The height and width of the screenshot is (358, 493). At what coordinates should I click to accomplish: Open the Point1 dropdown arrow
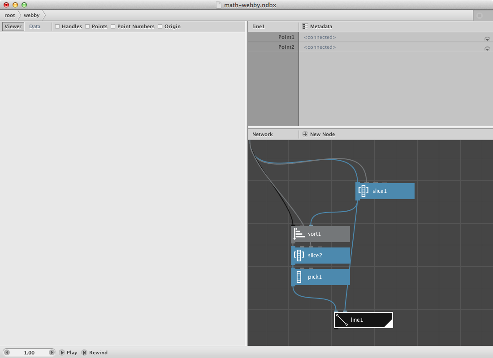click(487, 38)
